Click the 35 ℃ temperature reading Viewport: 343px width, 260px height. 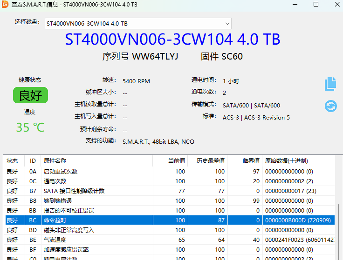point(30,127)
